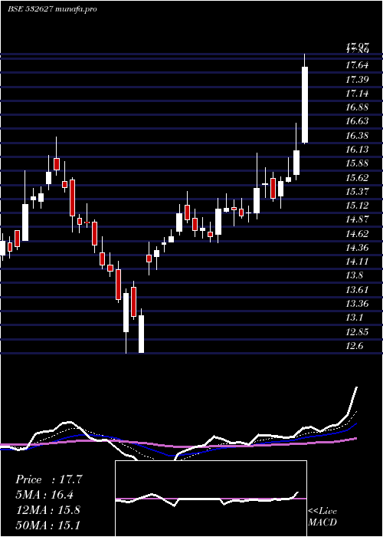Select the 14.62 price axis label
This screenshot has height=537, width=383.
[357, 233]
